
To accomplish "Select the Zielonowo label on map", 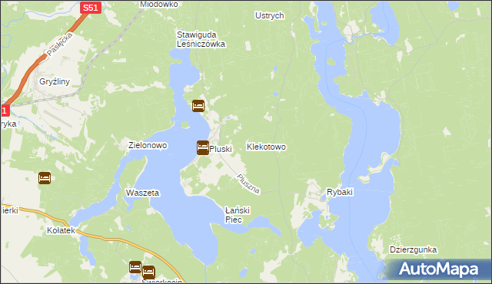I will [148, 145].
